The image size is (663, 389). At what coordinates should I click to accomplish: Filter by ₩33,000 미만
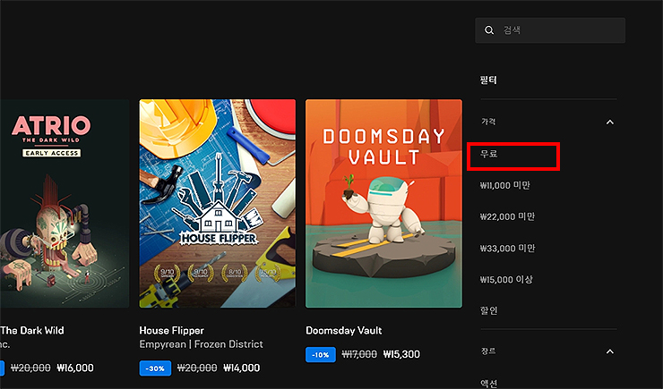pyautogui.click(x=507, y=248)
